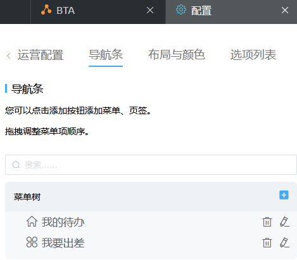This screenshot has width=297, height=260.
Task: Edit the 我的待办 menu item
Action: click(284, 222)
